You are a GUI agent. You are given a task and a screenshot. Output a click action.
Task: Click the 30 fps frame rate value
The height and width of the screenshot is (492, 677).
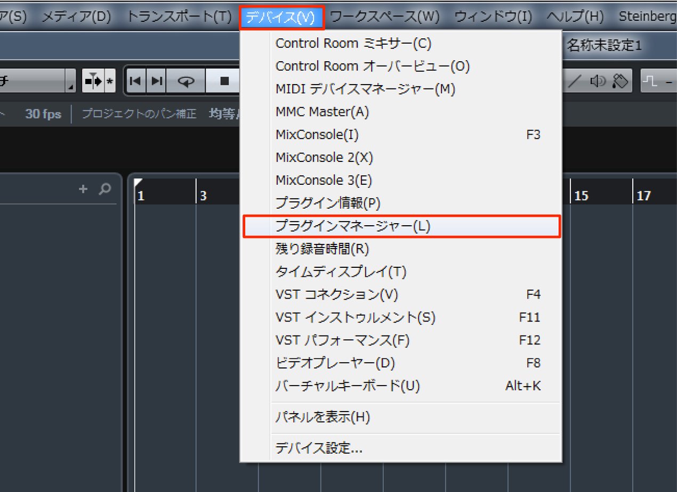pos(43,114)
